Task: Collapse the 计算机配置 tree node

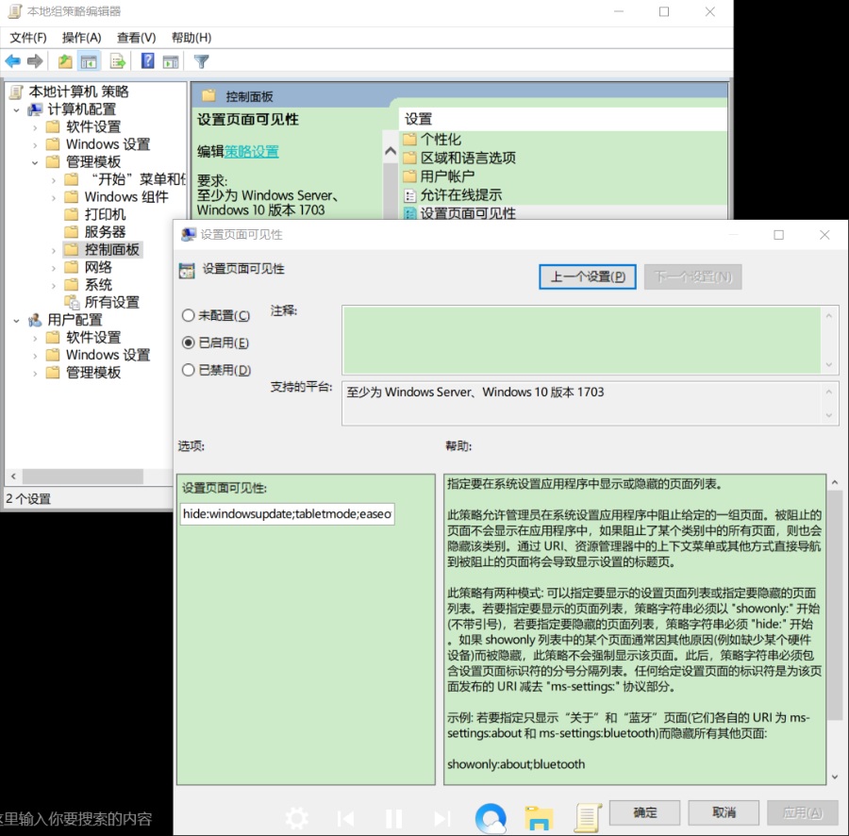Action: (16, 109)
